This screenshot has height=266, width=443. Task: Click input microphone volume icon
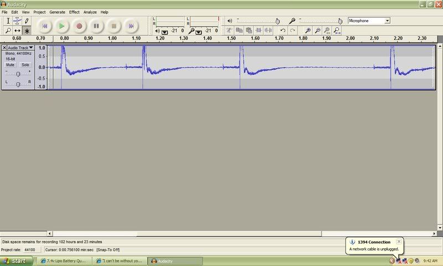(x=292, y=21)
